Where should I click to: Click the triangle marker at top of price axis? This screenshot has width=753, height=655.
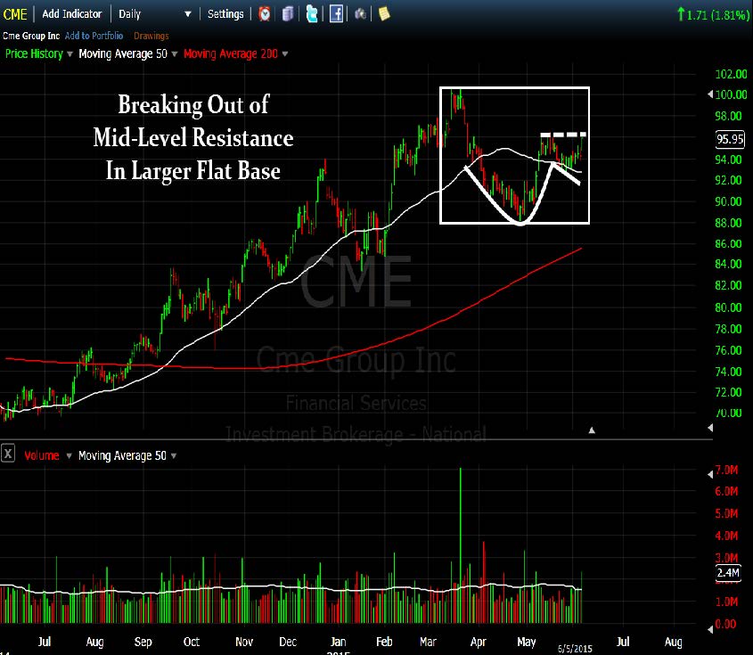[x=710, y=94]
